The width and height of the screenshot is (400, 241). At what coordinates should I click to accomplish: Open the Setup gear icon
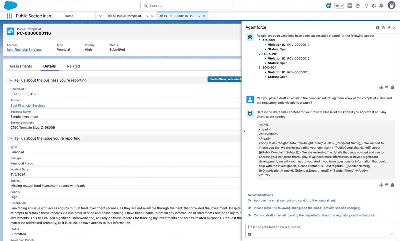tap(374, 5)
